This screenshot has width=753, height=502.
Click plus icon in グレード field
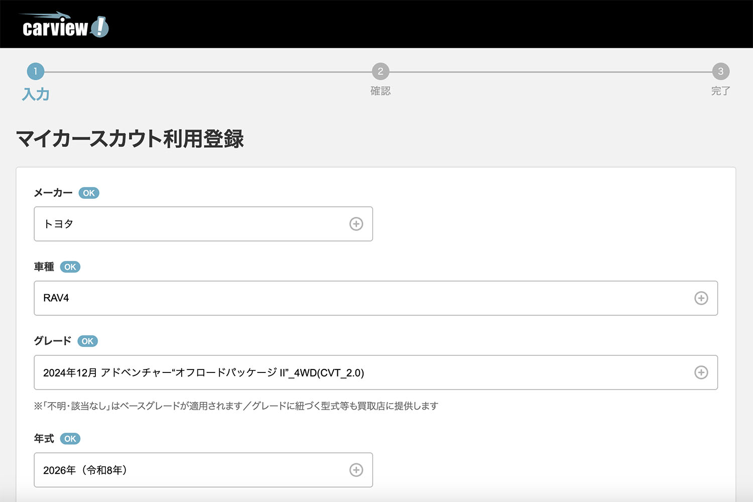(x=701, y=372)
